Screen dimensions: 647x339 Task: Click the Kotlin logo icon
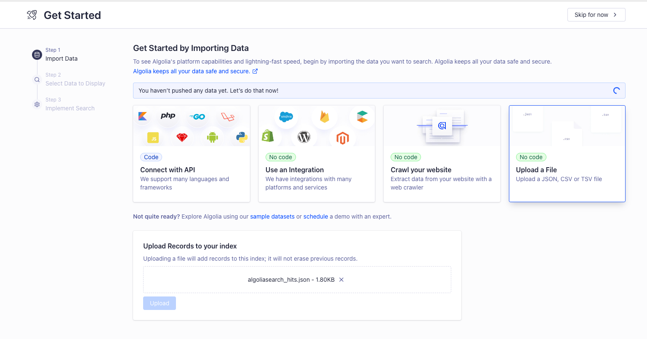pos(142,116)
